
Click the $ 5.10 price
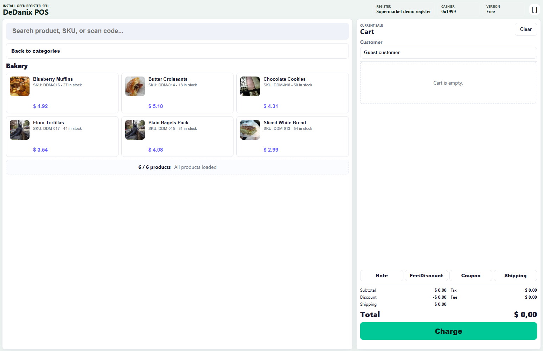tap(155, 106)
